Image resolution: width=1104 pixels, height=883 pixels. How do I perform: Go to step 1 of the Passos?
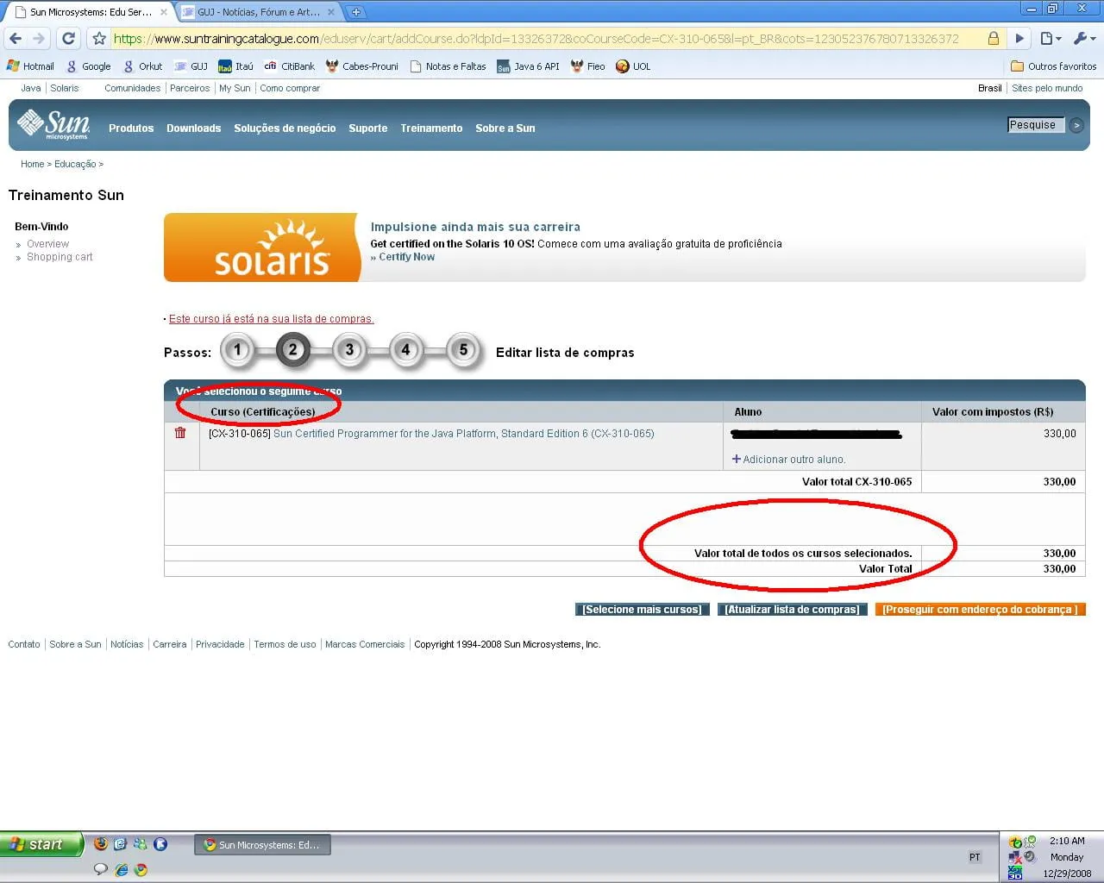pyautogui.click(x=238, y=350)
